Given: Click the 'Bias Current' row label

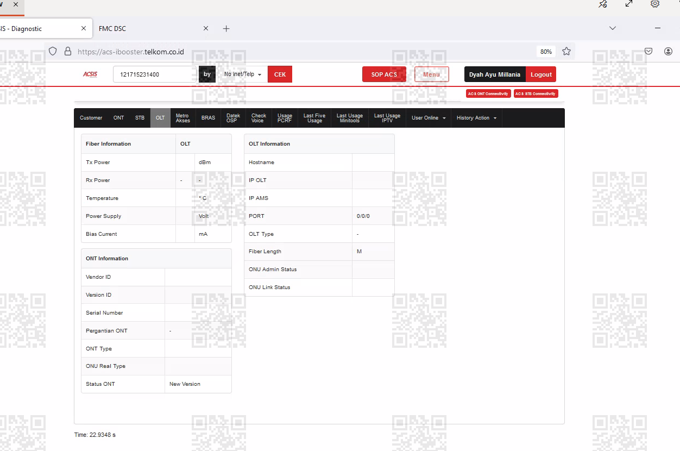Looking at the screenshot, I should [102, 234].
